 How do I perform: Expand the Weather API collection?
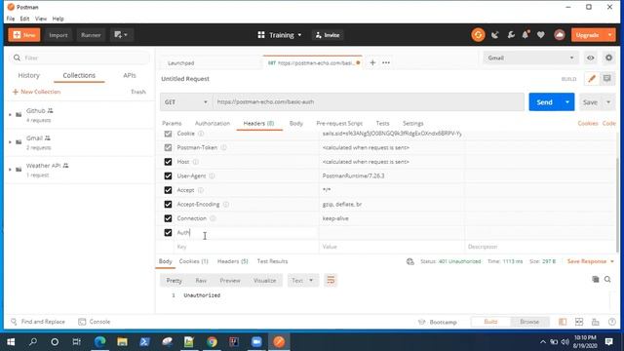click(10, 170)
